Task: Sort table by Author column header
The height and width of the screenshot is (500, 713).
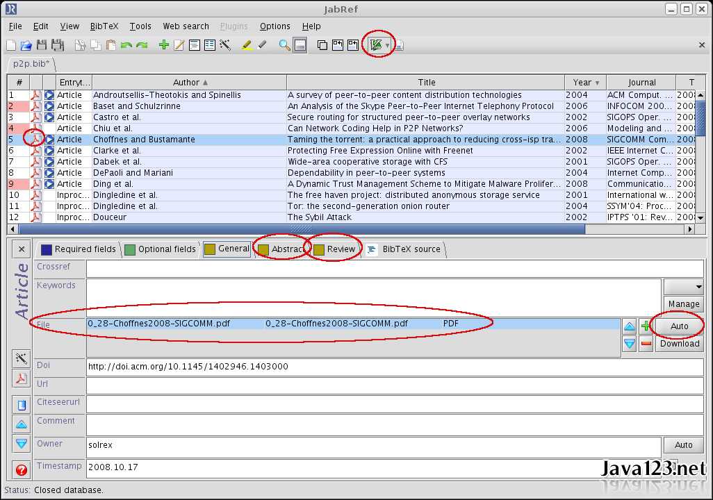Action: [189, 82]
